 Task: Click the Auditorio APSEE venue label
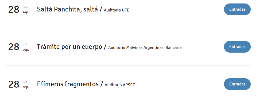120,85
